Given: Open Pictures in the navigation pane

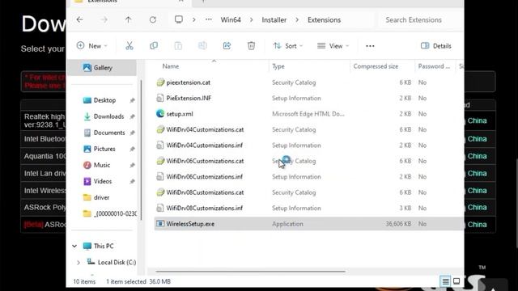Looking at the screenshot, I should pyautogui.click(x=104, y=149).
